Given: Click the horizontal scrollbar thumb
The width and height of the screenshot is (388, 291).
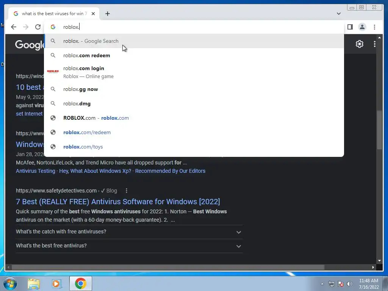Looking at the screenshot, I should [x=168, y=267].
